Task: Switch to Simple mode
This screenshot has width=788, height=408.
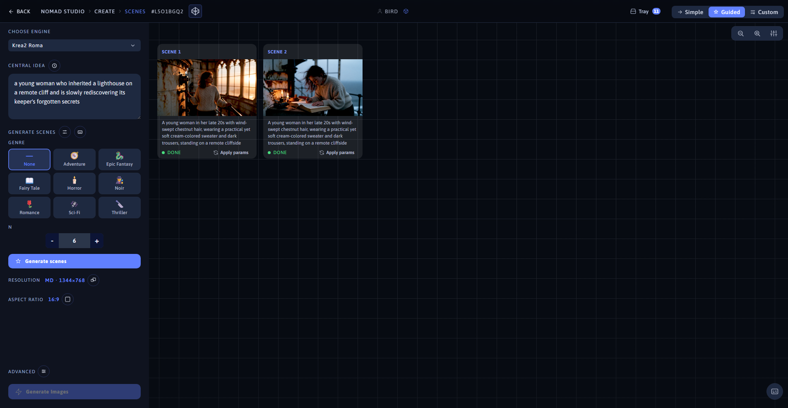Action: (690, 12)
